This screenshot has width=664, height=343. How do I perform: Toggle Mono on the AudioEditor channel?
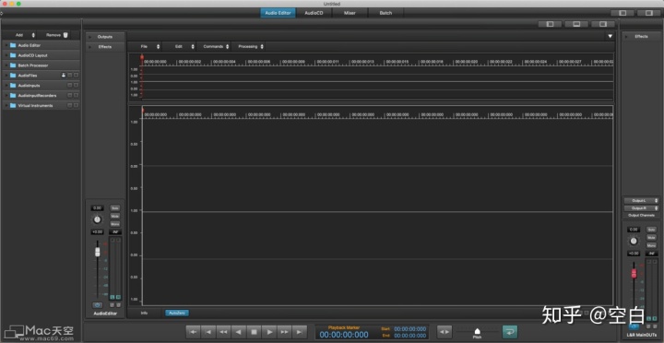(114, 224)
